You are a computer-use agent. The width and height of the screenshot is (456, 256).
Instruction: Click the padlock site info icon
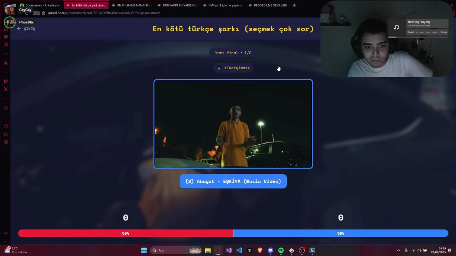(43, 13)
